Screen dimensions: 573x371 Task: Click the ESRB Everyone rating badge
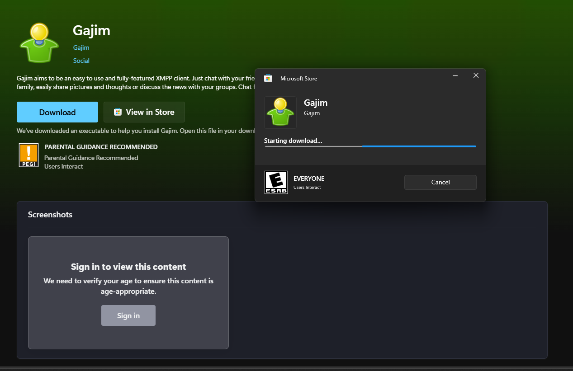pyautogui.click(x=276, y=182)
